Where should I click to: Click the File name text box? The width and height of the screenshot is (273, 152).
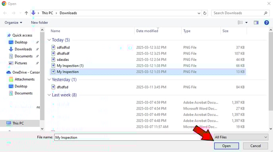[x=133, y=137]
